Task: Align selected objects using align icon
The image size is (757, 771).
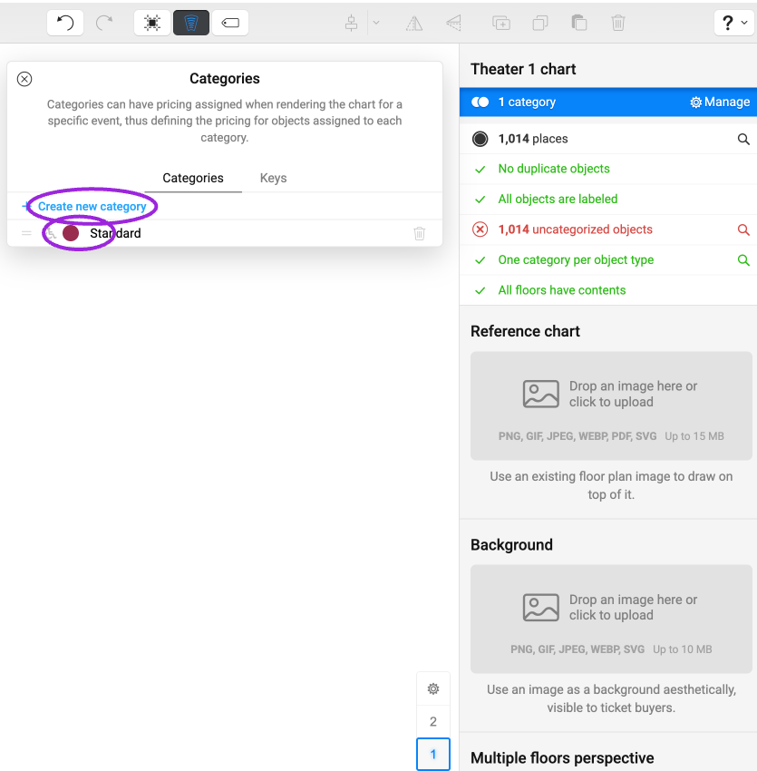Action: [x=352, y=23]
